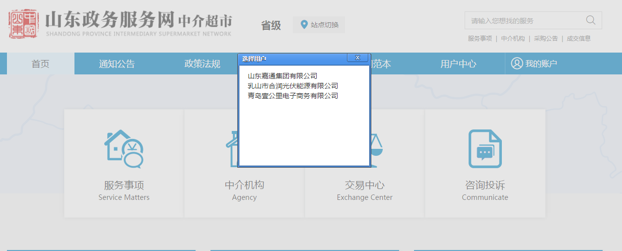The image size is (622, 251).
Task: Open the 首页 tab
Action: click(40, 64)
